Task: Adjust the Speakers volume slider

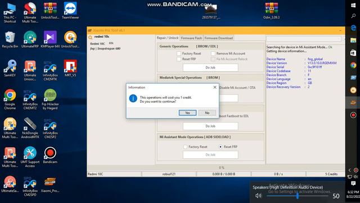Action: [298, 196]
